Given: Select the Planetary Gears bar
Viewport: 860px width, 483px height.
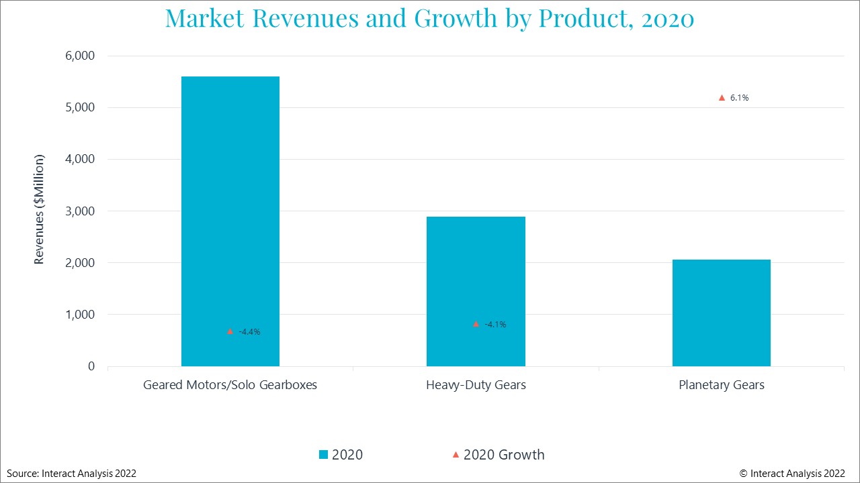Looking at the screenshot, I should click(x=722, y=313).
